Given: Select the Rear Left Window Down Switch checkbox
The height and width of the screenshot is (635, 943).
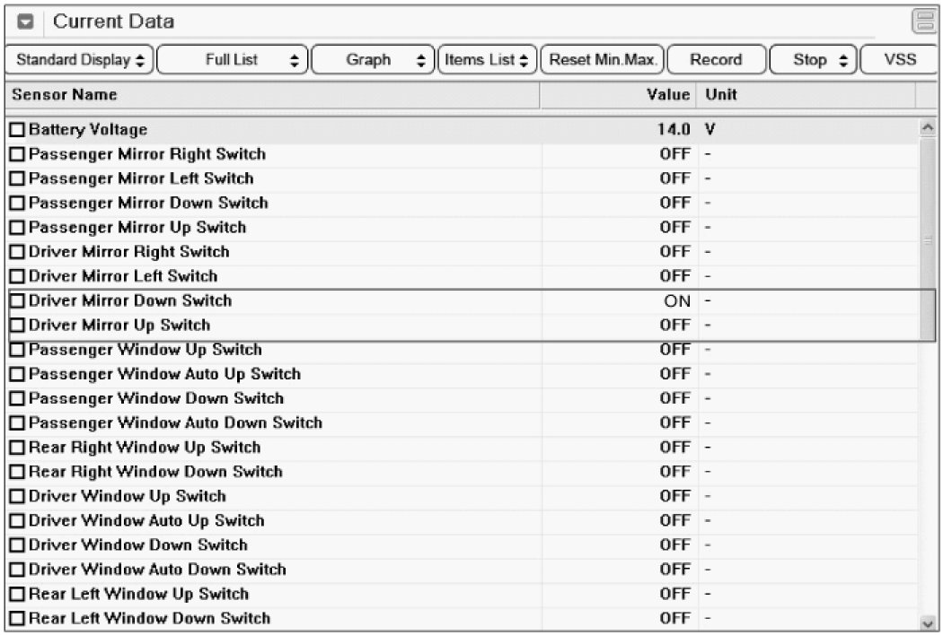Looking at the screenshot, I should [17, 618].
